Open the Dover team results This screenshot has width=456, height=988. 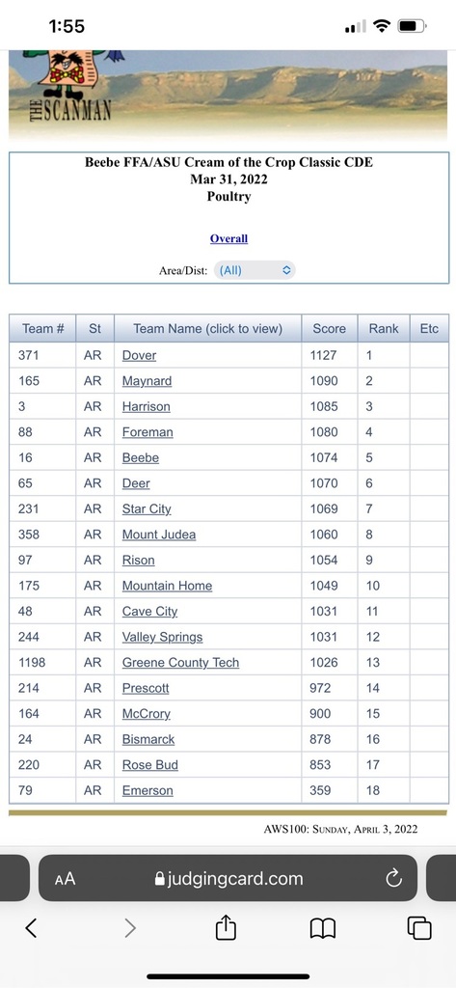coord(139,355)
